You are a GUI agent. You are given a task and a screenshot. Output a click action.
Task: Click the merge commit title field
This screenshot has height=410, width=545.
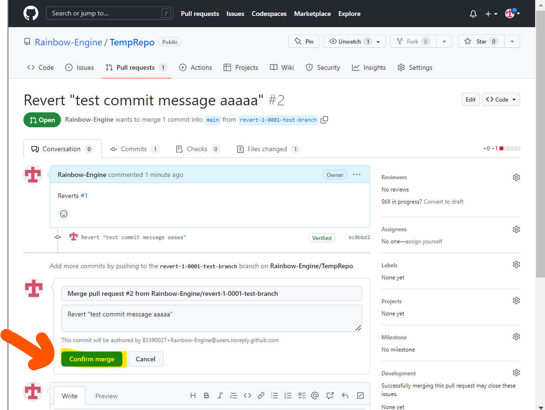pyautogui.click(x=212, y=294)
